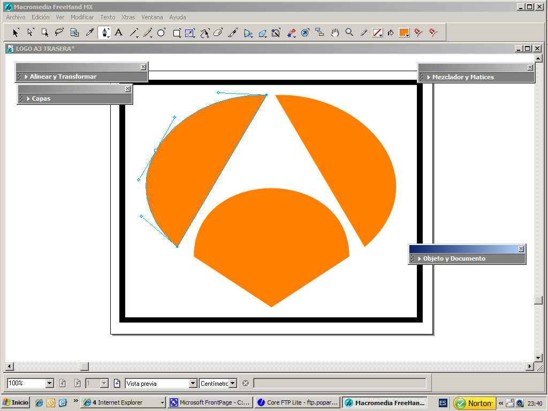Screen dimensions: 548x411
Task: Select the Text tool
Action: pyautogui.click(x=119, y=33)
